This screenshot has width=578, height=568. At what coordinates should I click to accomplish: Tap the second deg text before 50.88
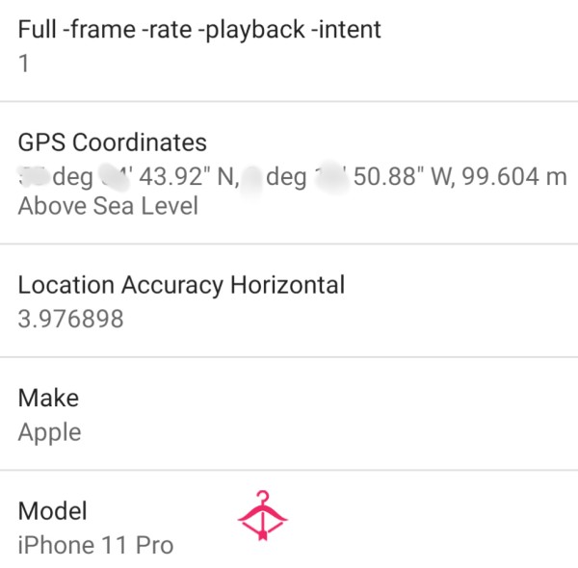[286, 178]
